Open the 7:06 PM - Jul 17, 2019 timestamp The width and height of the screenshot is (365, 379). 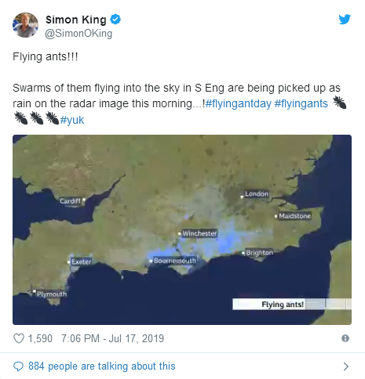coord(112,338)
